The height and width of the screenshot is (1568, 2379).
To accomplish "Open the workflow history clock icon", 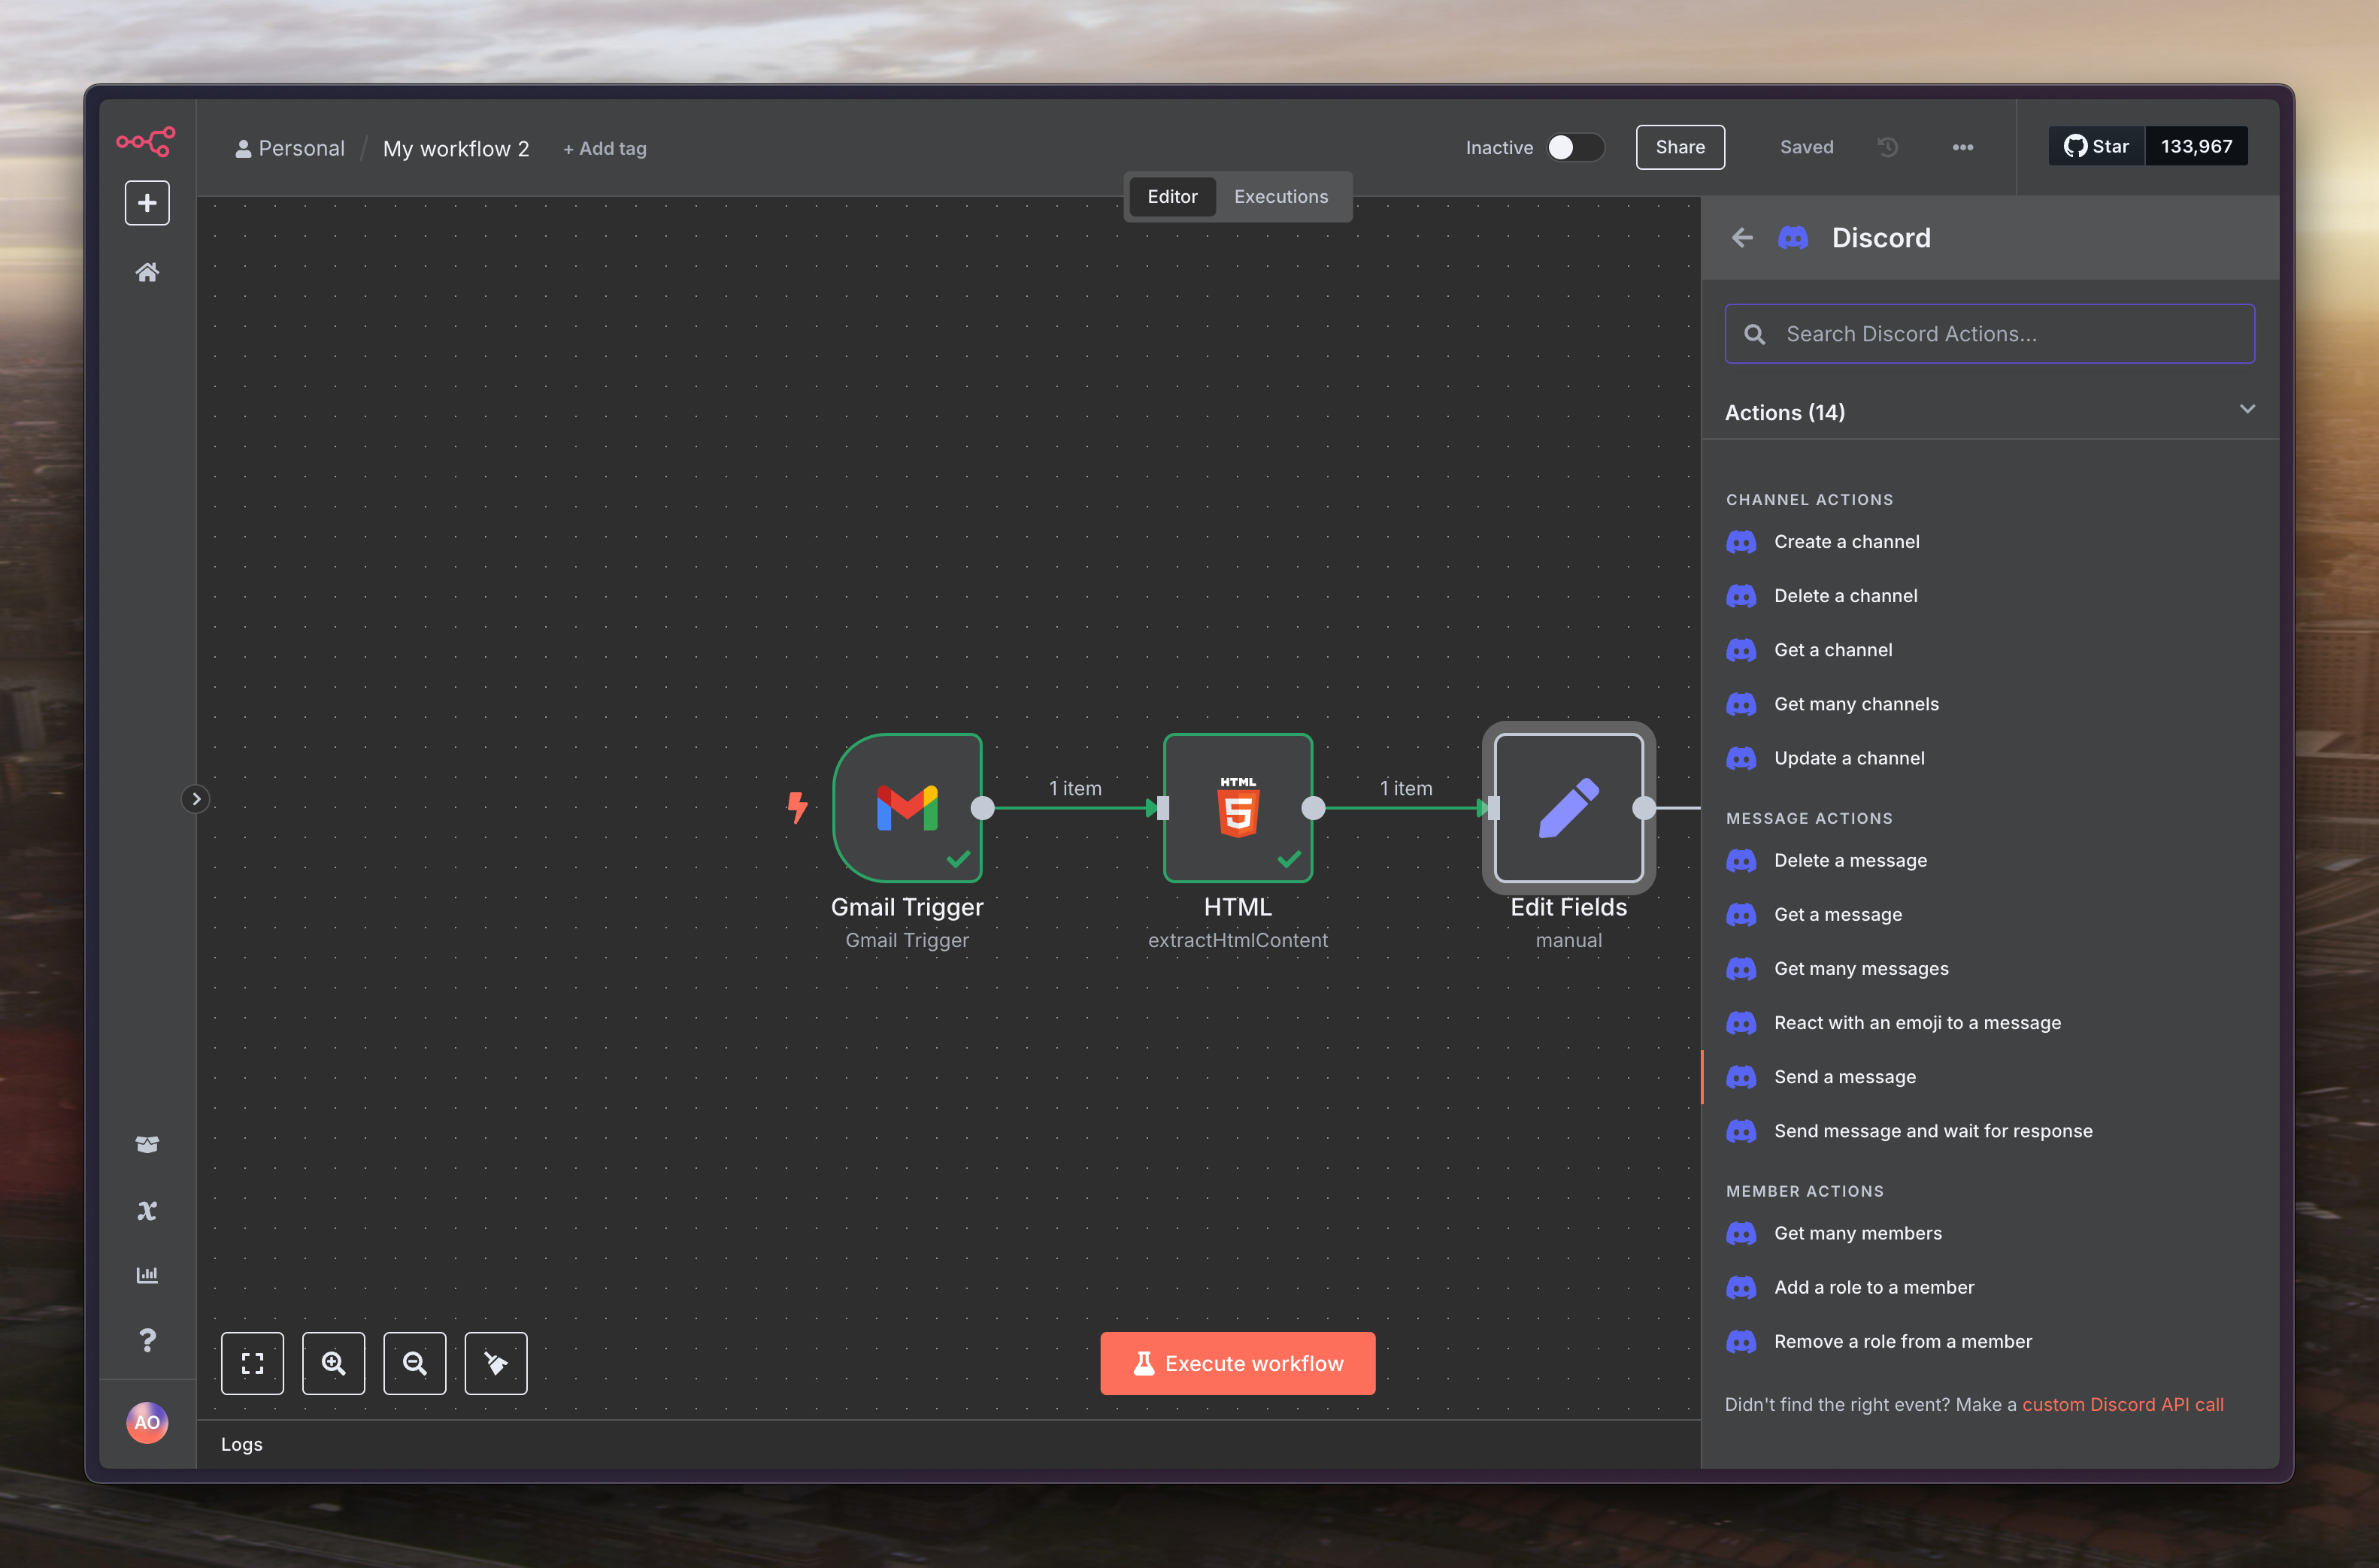I will pos(1887,147).
